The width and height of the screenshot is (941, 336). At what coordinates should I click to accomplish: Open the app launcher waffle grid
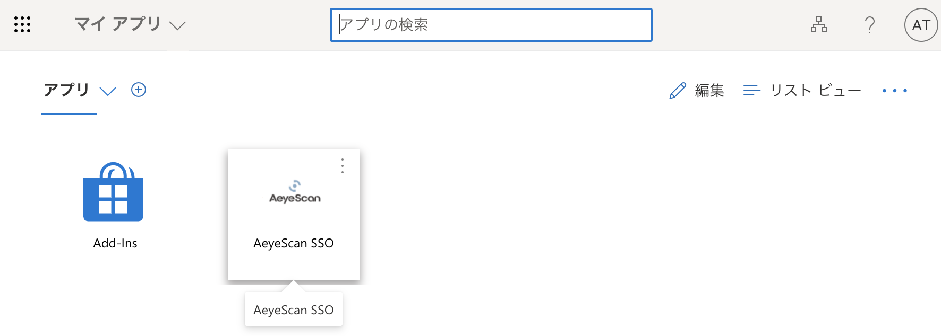coord(22,24)
